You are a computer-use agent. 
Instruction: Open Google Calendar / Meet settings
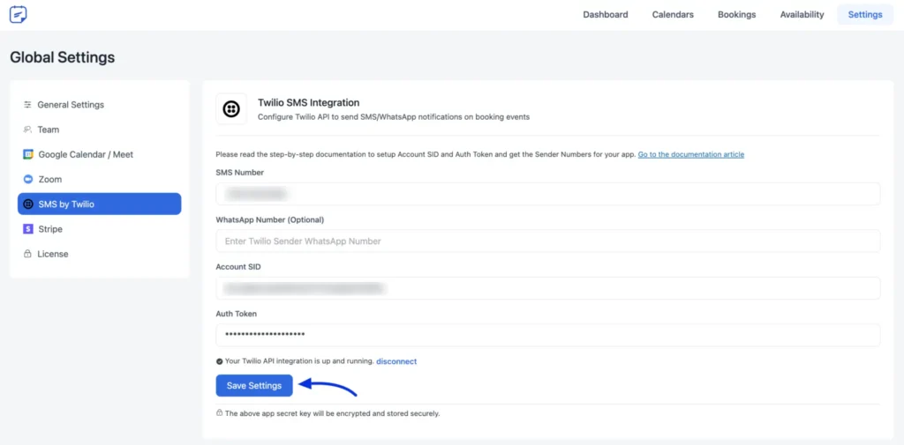(100, 154)
